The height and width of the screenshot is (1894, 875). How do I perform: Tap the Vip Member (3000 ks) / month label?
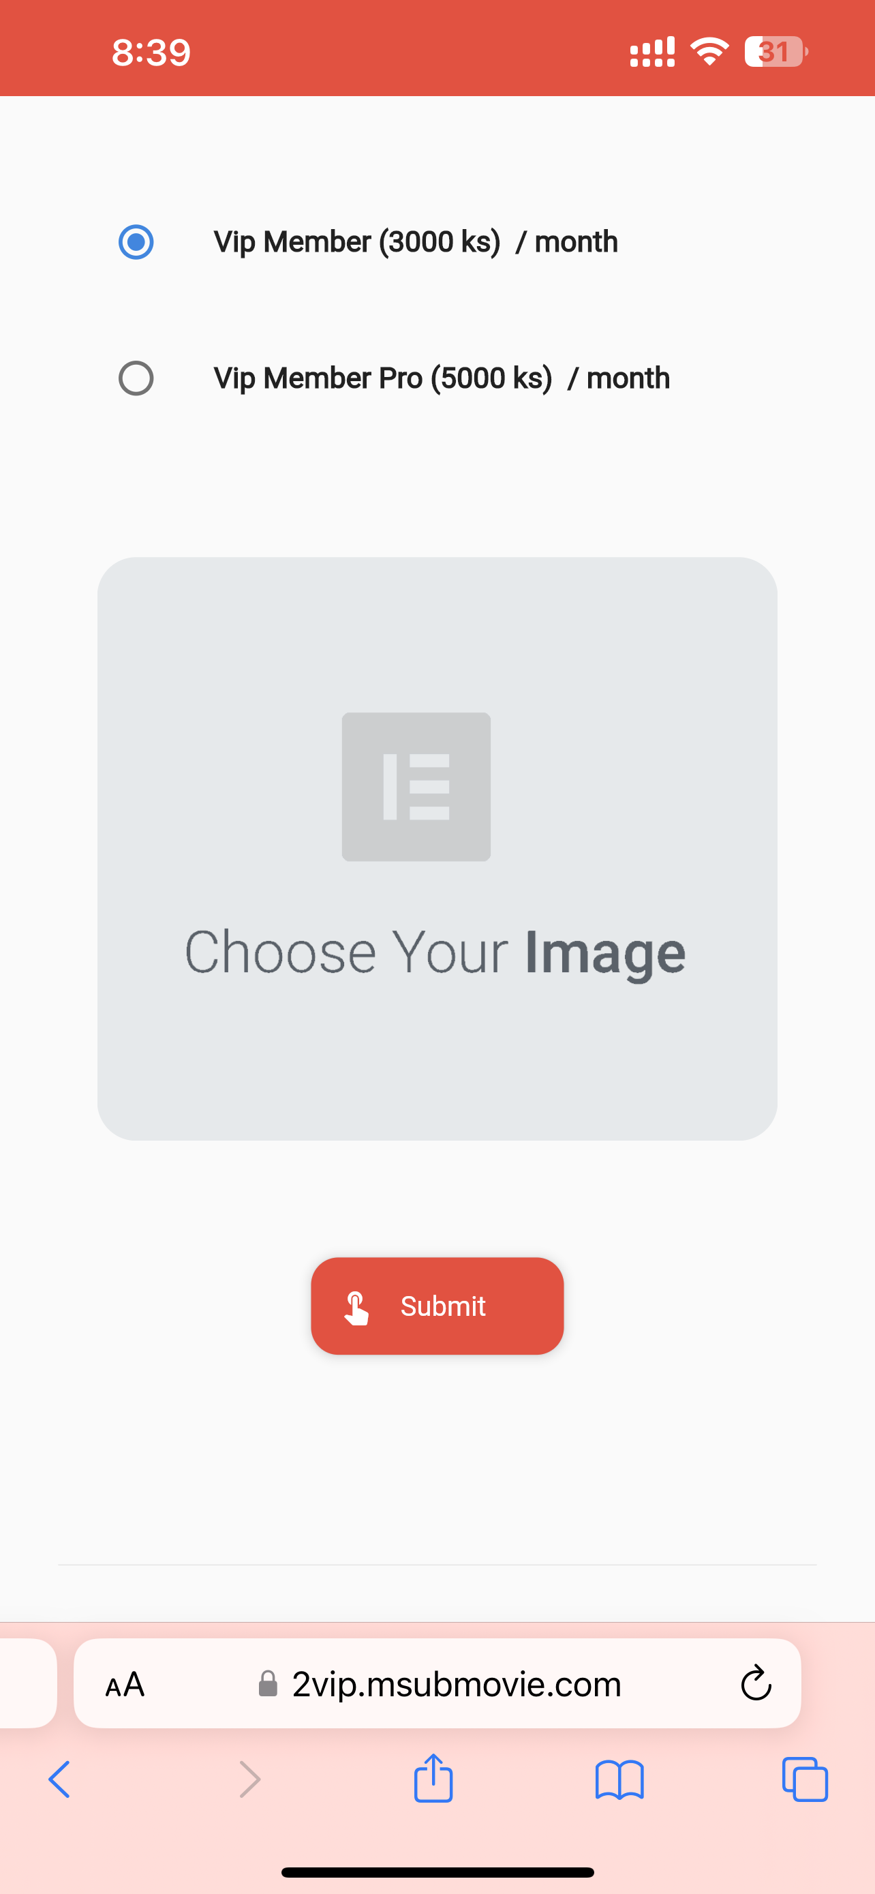coord(416,242)
